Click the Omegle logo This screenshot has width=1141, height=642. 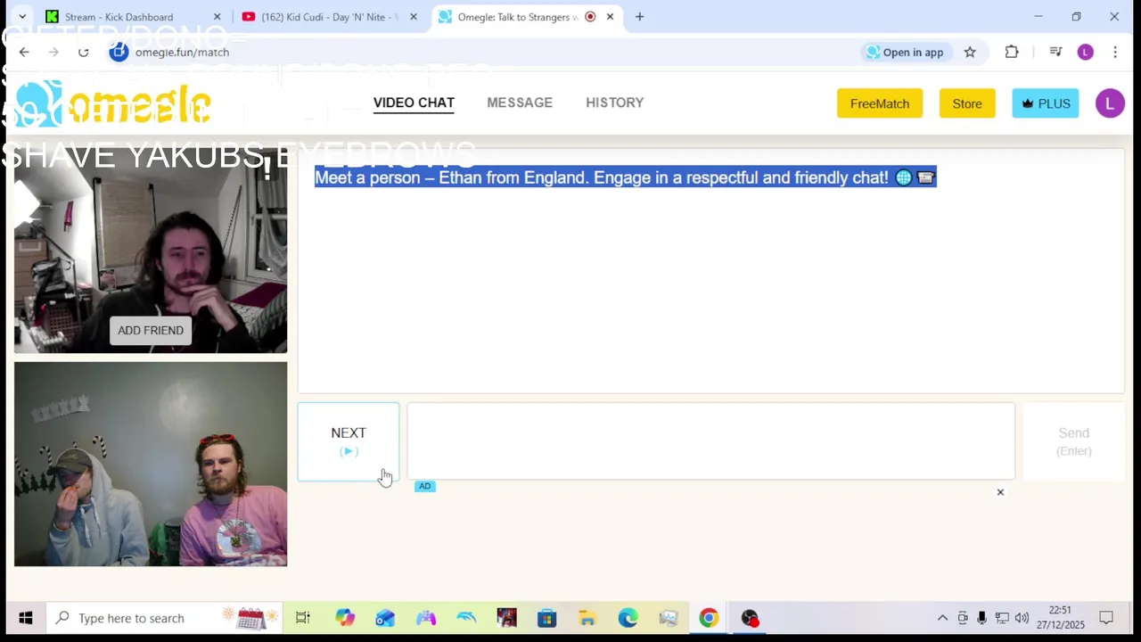[112, 103]
